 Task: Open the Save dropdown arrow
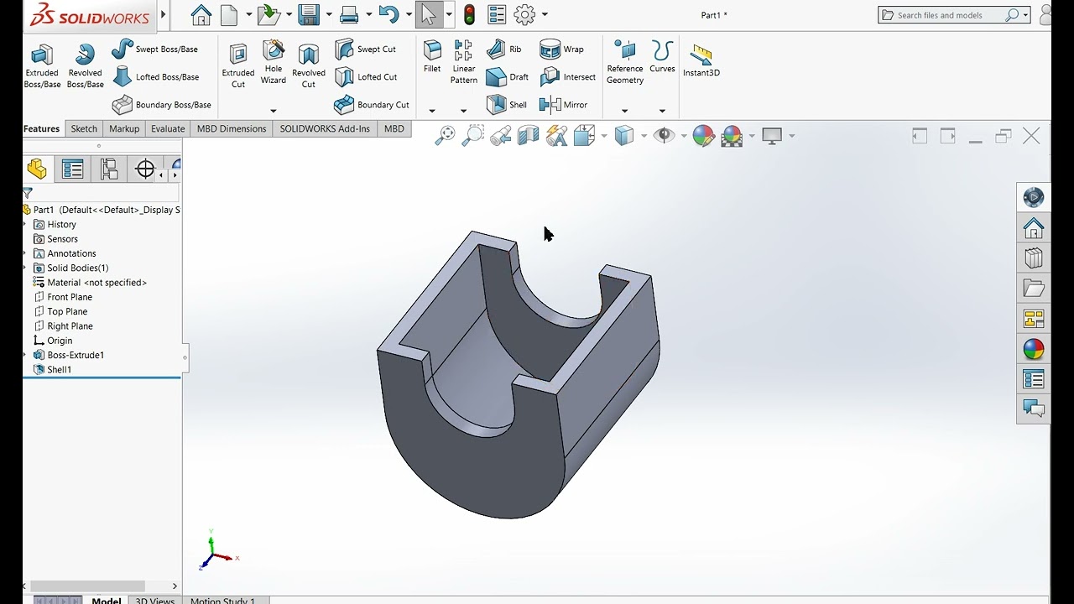click(x=328, y=14)
